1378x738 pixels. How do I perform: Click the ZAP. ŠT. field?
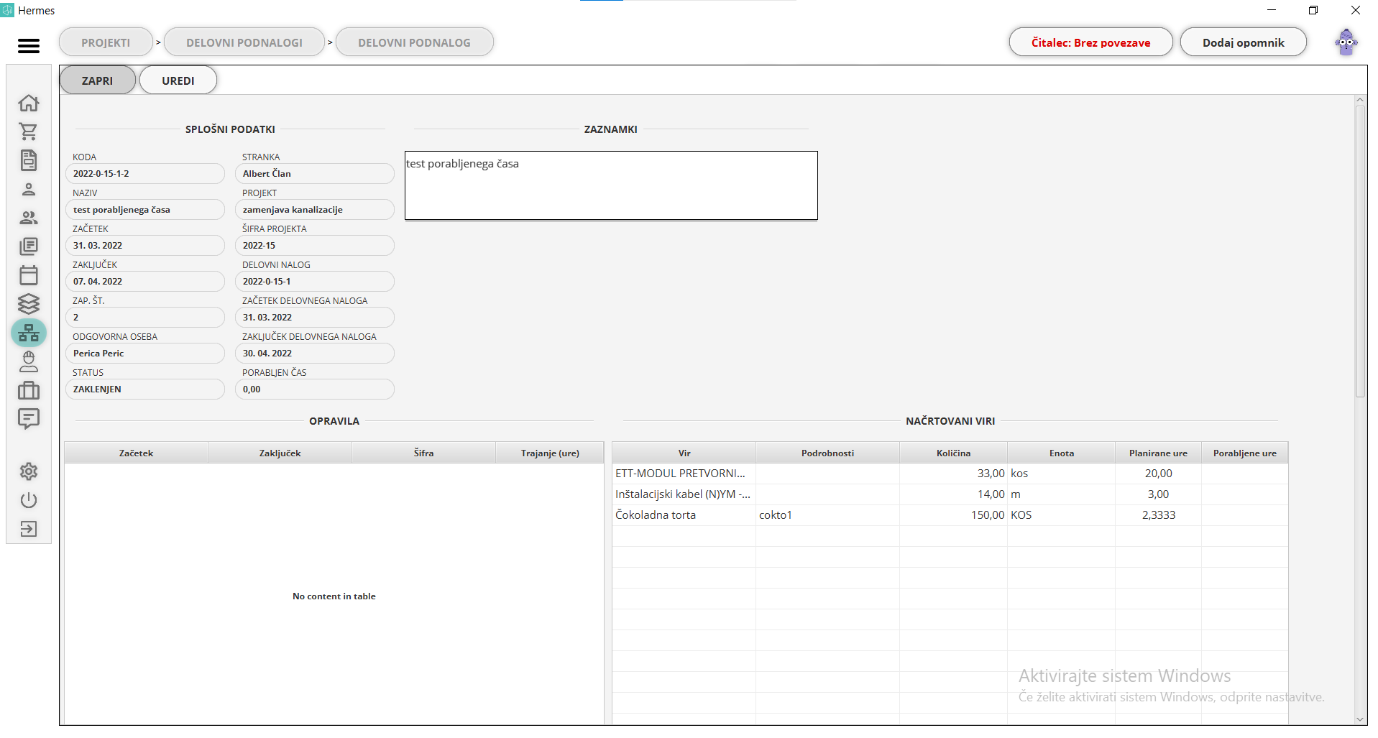click(x=145, y=318)
